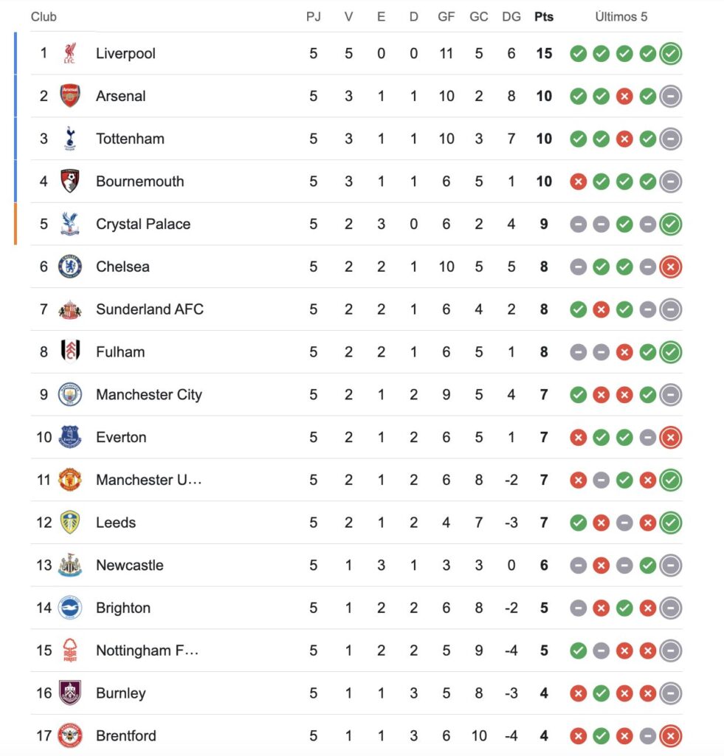Image resolution: width=724 pixels, height=756 pixels.
Task: Select the Newcastle team name
Action: (129, 566)
